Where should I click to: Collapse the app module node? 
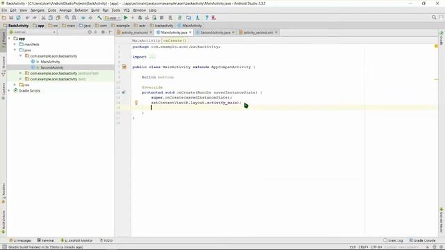pyautogui.click(x=9, y=39)
